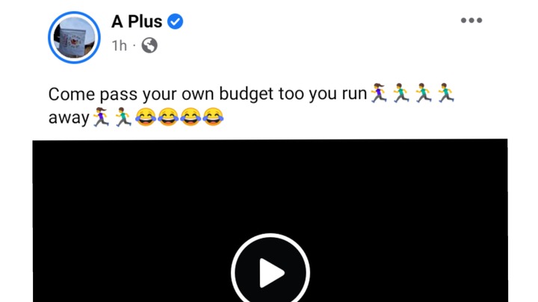Click running woman emoji right after "away"
Viewport: 538px width, 302px height.
[101, 117]
